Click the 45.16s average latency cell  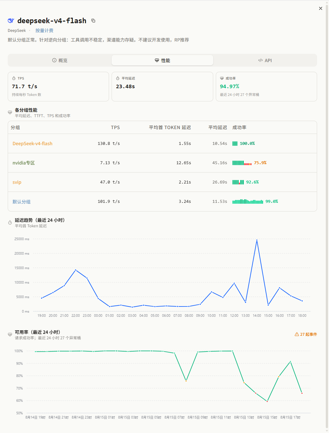[x=220, y=163]
